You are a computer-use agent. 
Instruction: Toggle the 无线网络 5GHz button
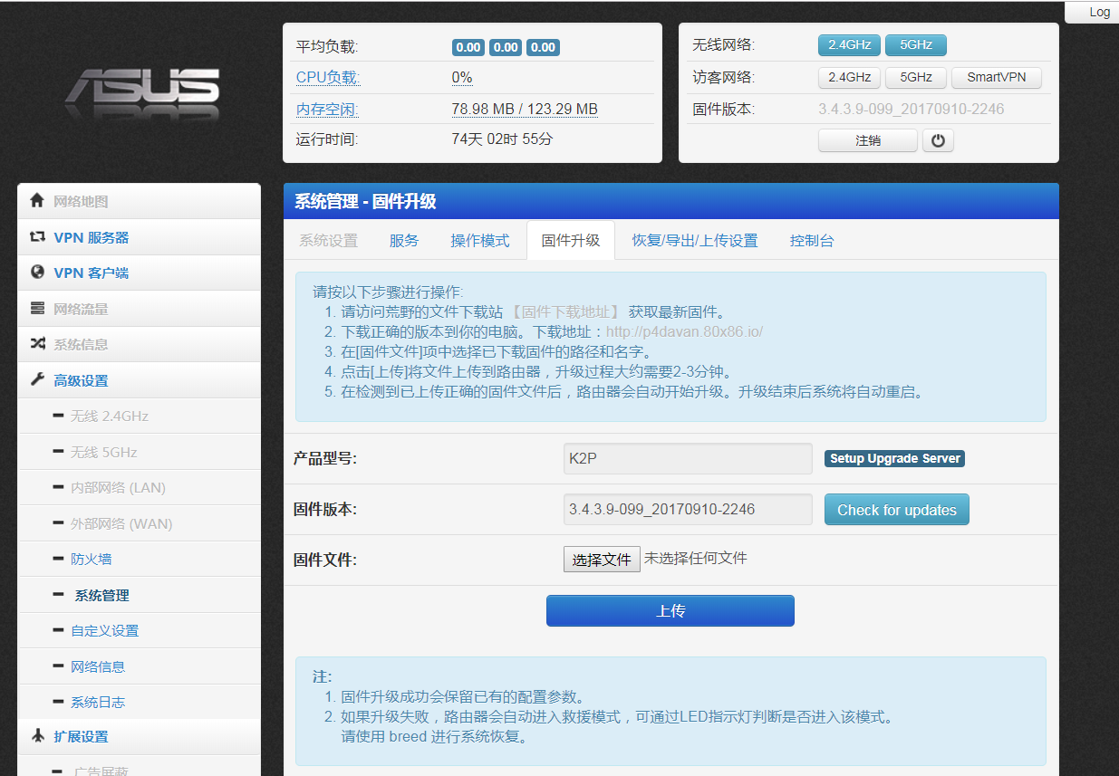[916, 44]
